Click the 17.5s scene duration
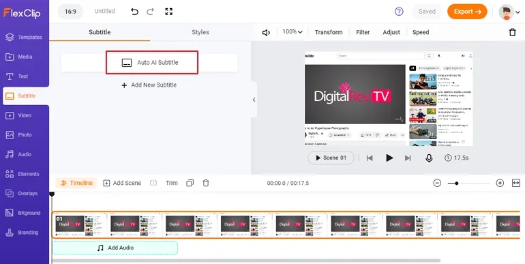The width and height of the screenshot is (525, 264). point(457,158)
